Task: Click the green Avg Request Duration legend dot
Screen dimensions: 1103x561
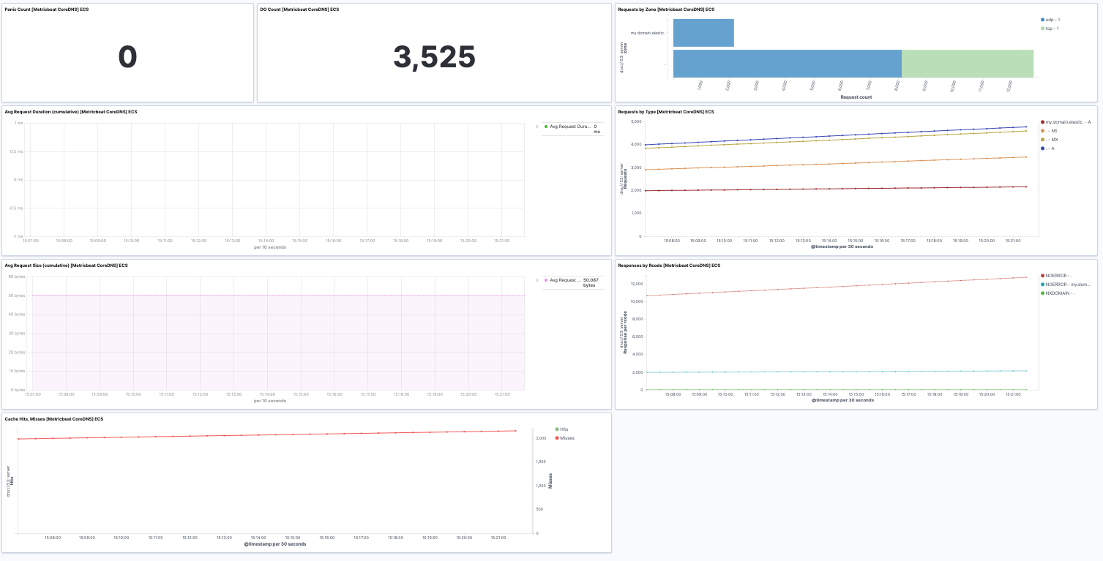Action: (546, 127)
